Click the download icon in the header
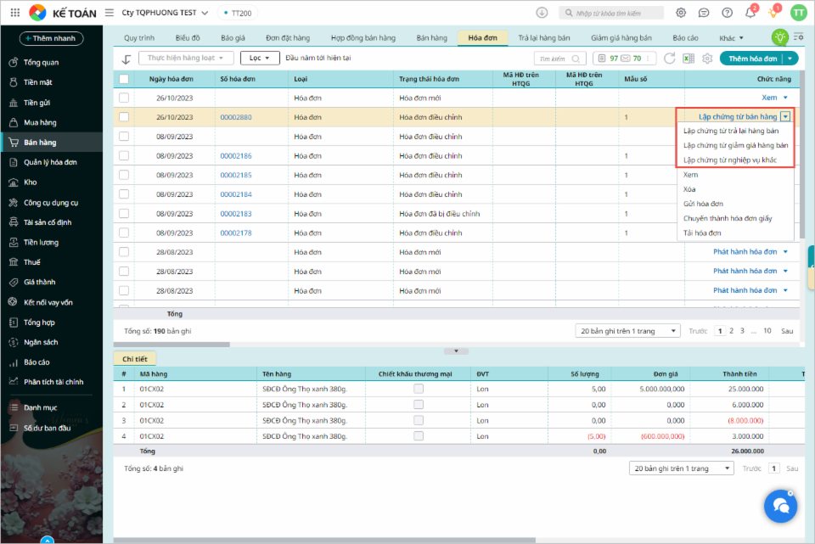This screenshot has width=815, height=544. click(x=542, y=13)
